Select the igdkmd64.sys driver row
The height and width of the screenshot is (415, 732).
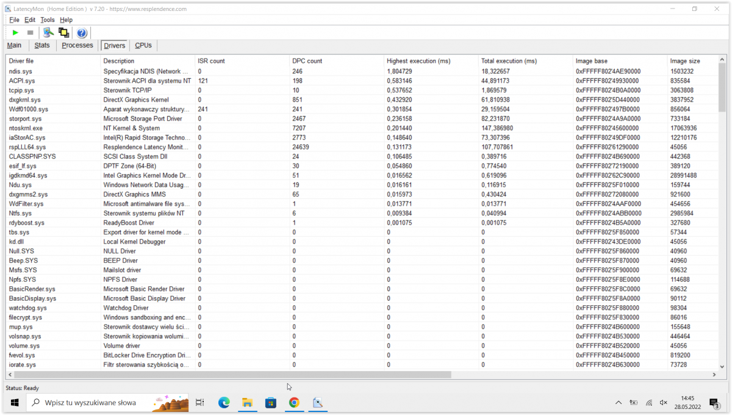[x=362, y=175]
